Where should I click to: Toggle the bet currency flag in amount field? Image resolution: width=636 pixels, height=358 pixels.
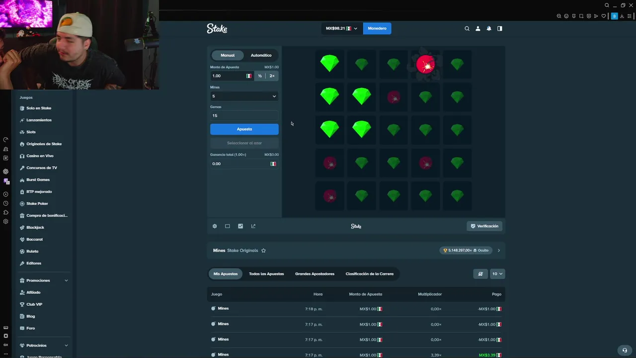[249, 76]
